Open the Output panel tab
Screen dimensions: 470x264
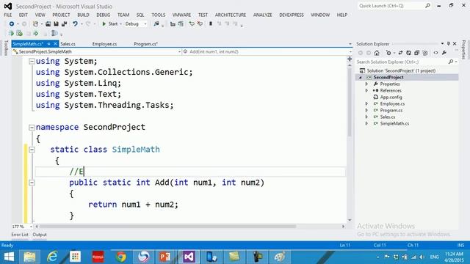point(40,235)
